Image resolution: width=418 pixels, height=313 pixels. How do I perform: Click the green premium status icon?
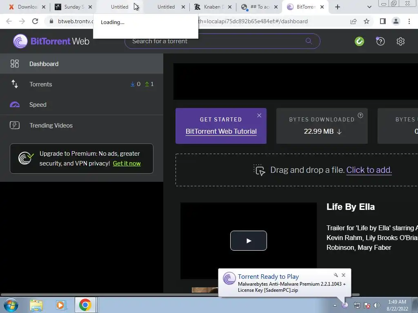pos(359,41)
